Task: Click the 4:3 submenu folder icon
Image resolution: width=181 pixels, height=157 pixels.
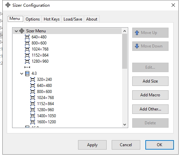Action: pos(27,73)
